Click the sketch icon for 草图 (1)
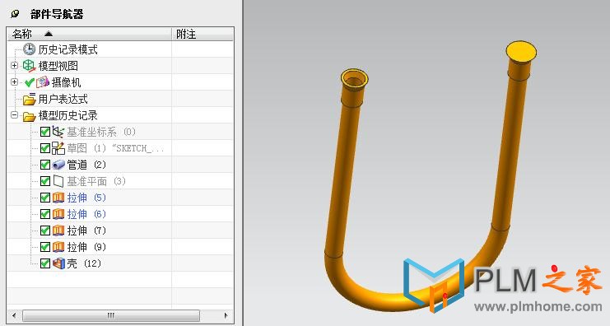The height and width of the screenshot is (326, 610). pyautogui.click(x=58, y=148)
